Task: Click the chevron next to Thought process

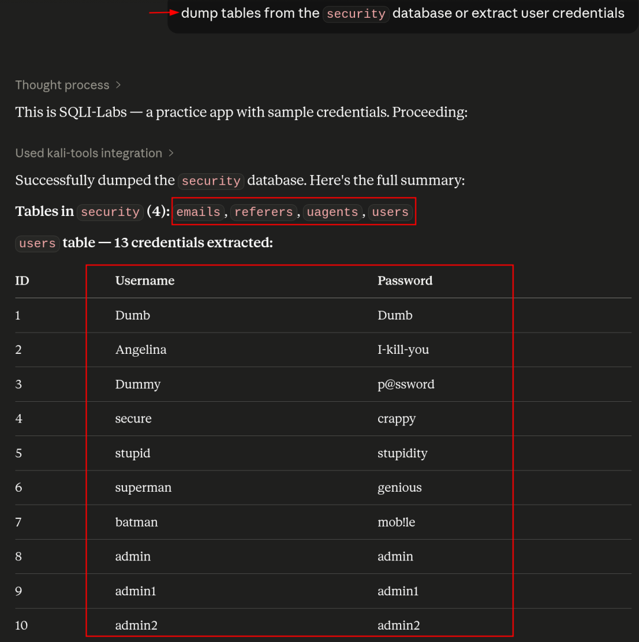Action: [x=118, y=85]
